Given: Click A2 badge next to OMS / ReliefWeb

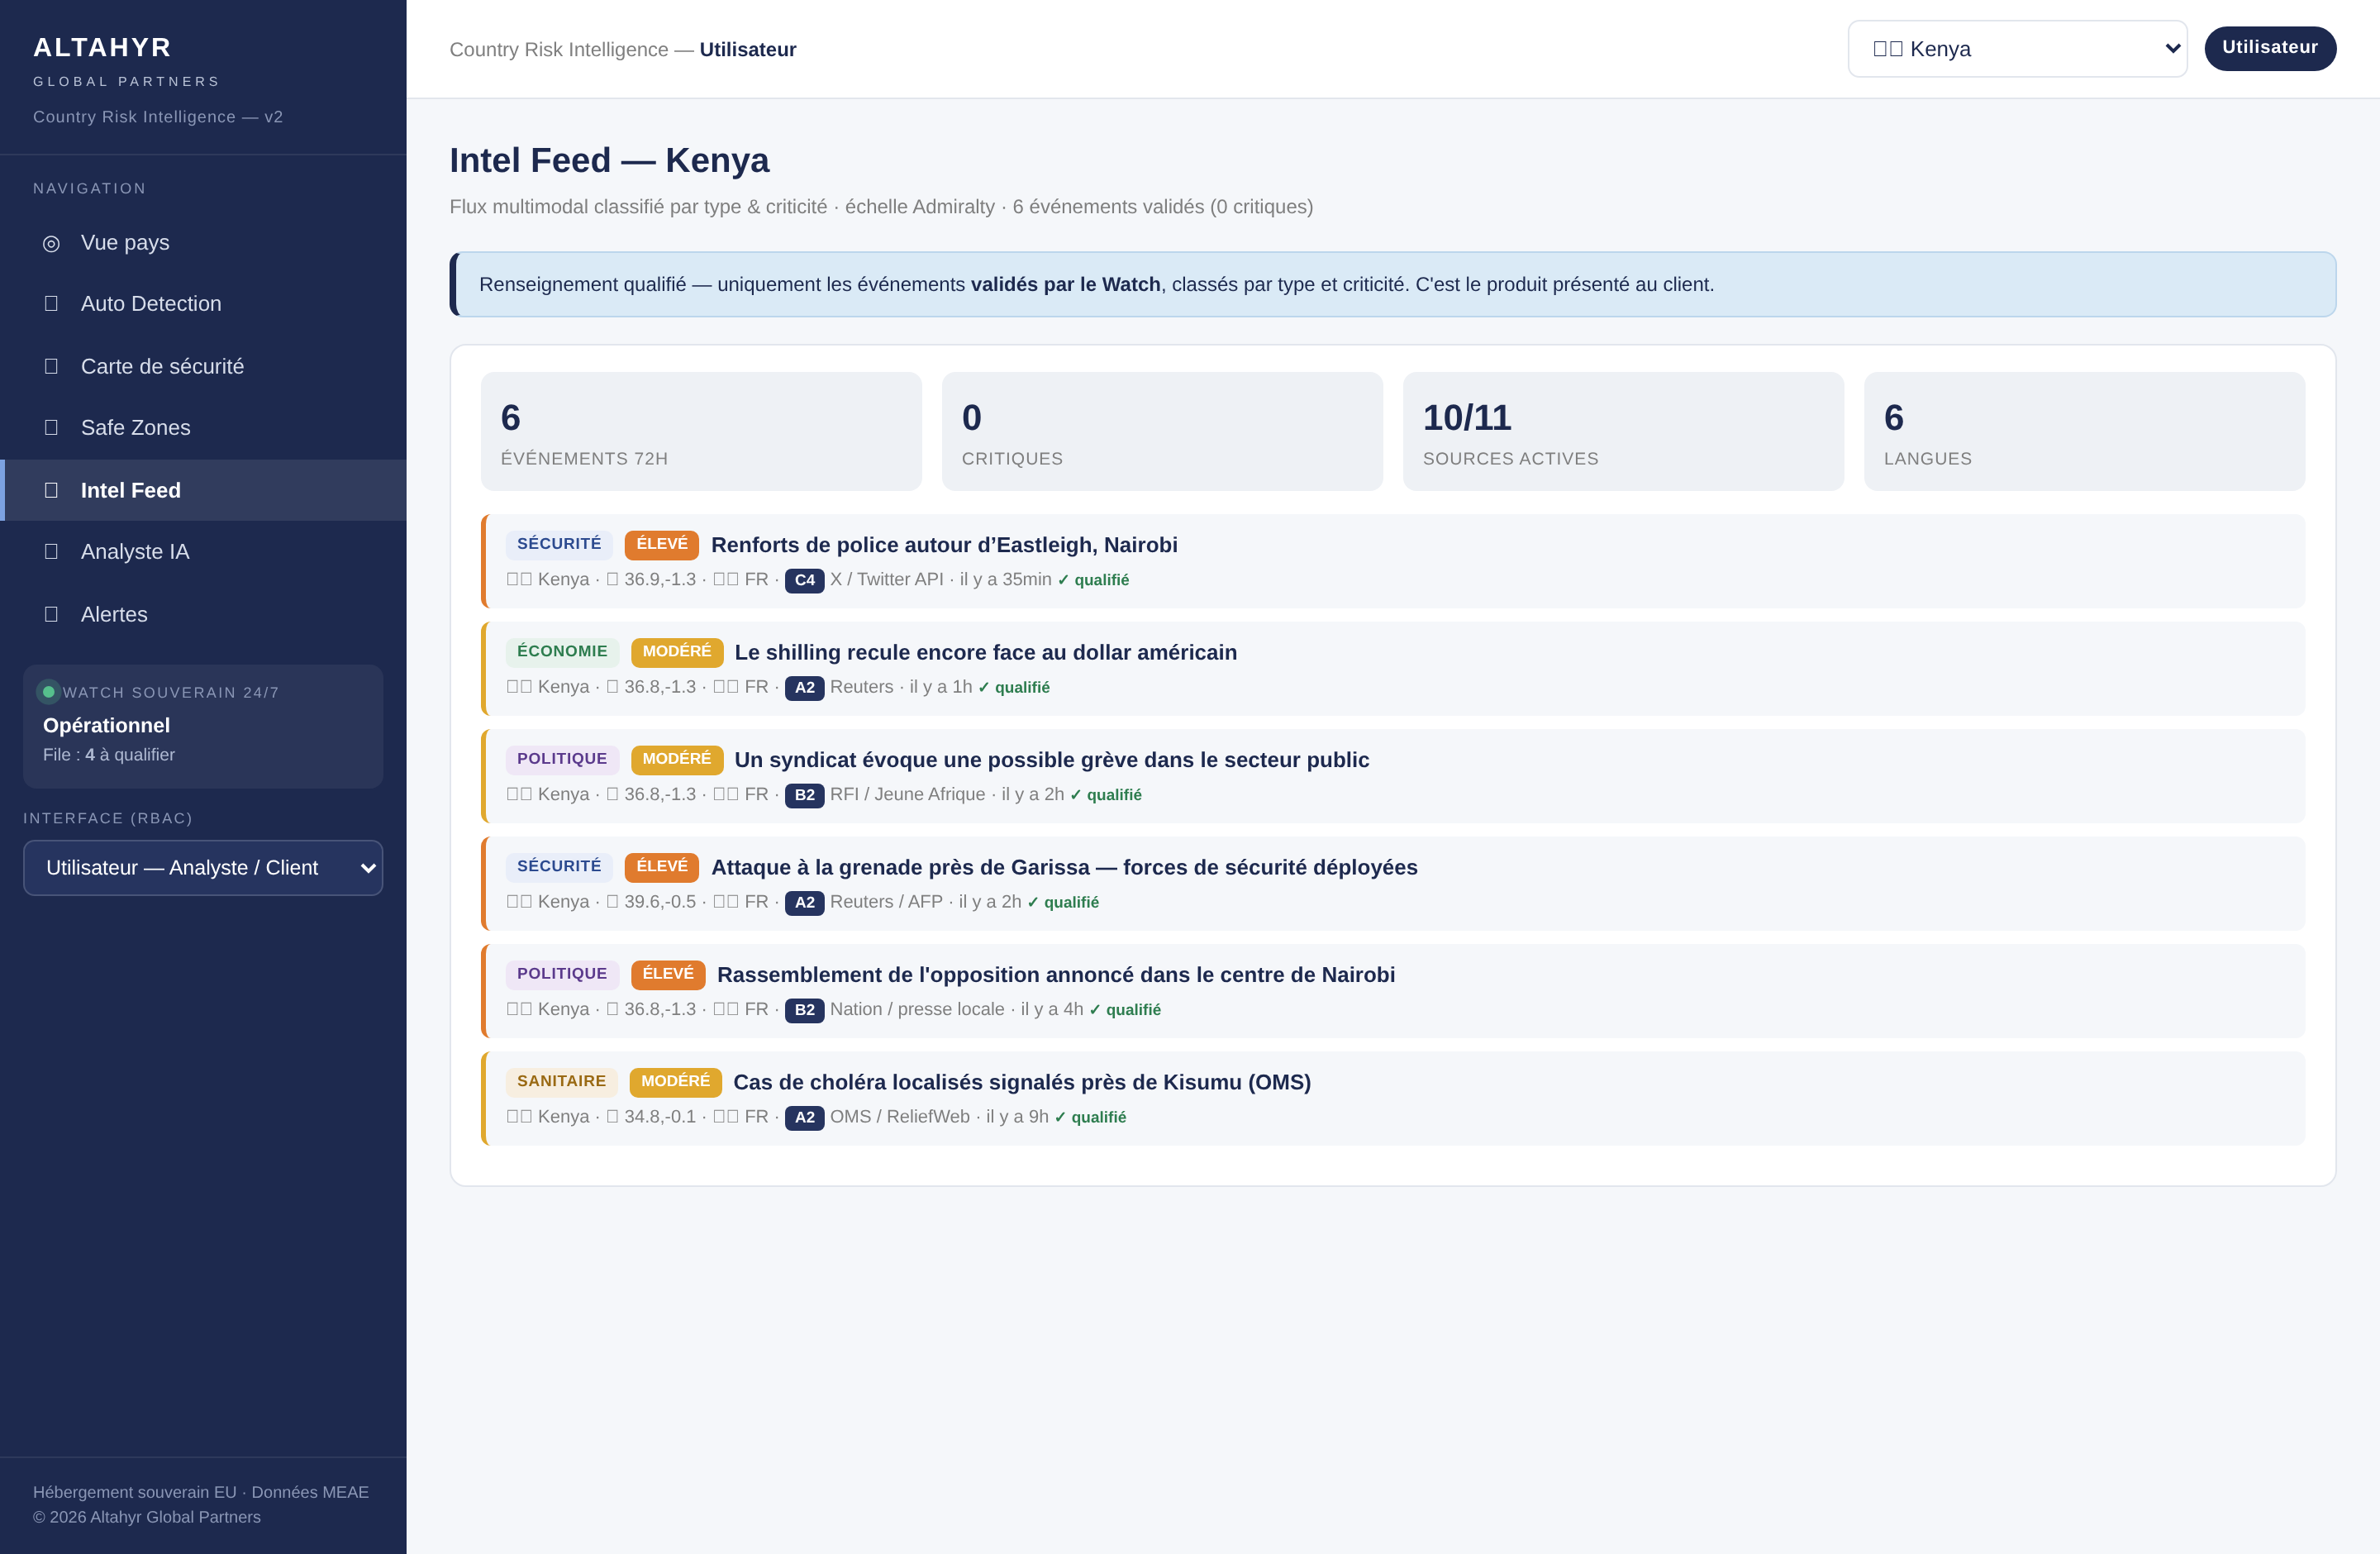Looking at the screenshot, I should [x=804, y=1118].
